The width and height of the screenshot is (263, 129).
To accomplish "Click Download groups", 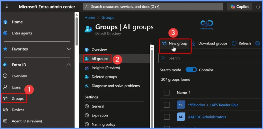I will [210, 43].
